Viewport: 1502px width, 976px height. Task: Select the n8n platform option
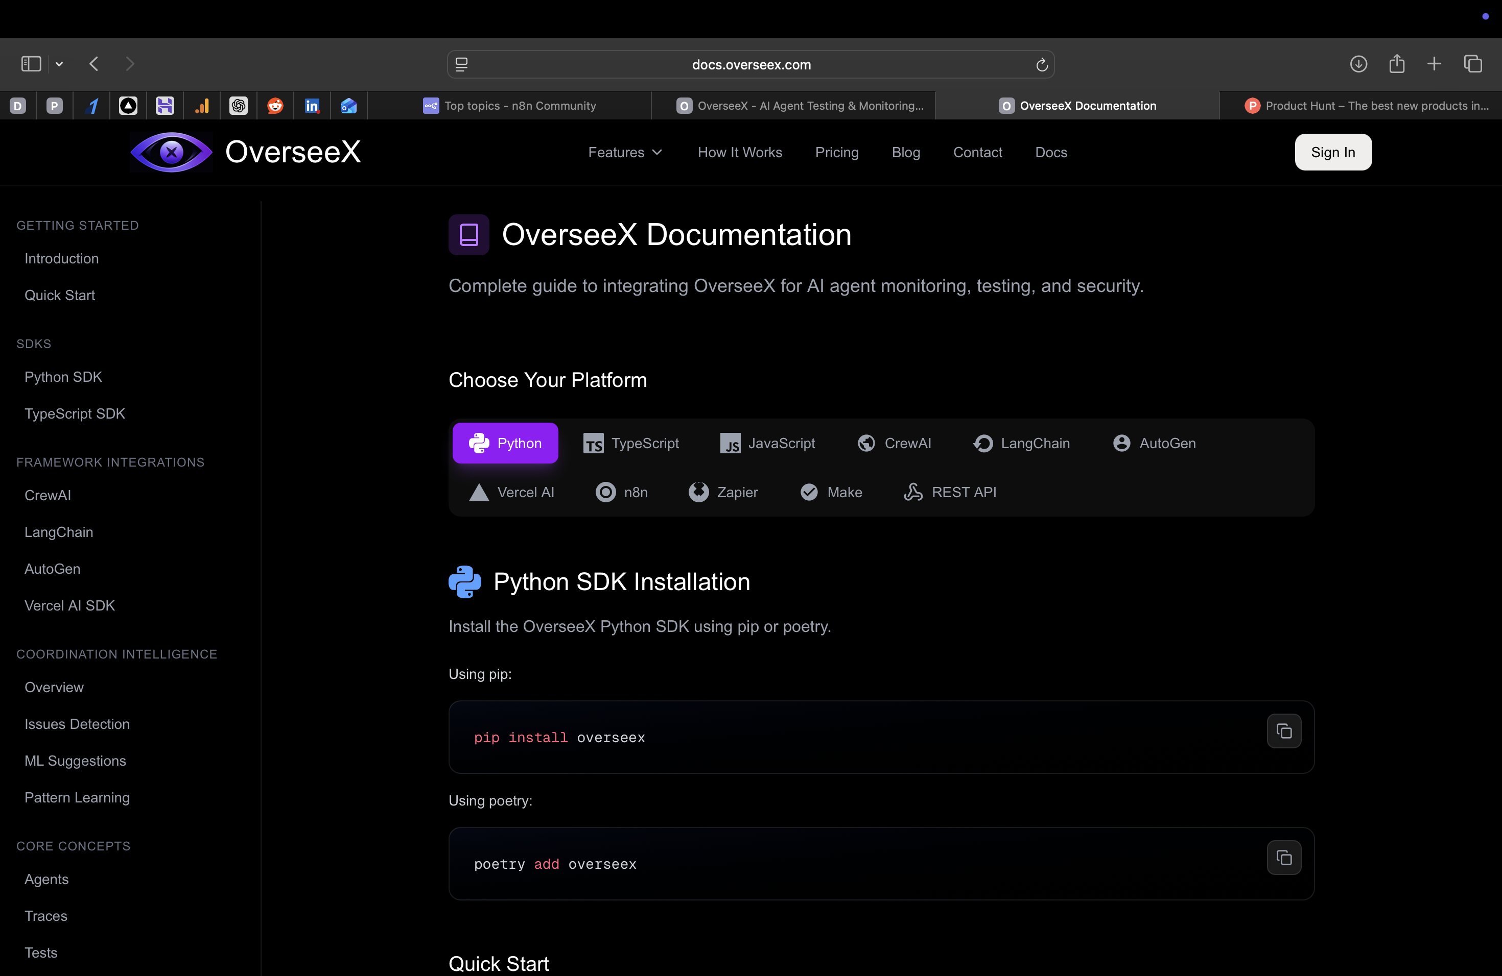click(x=621, y=493)
